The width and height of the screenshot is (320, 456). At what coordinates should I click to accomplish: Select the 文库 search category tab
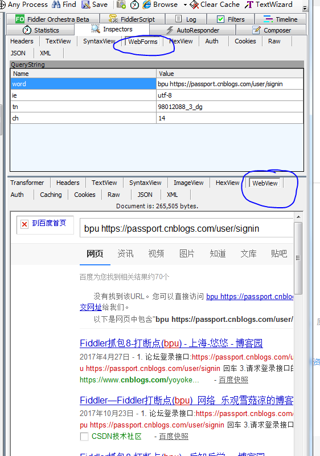tap(248, 253)
